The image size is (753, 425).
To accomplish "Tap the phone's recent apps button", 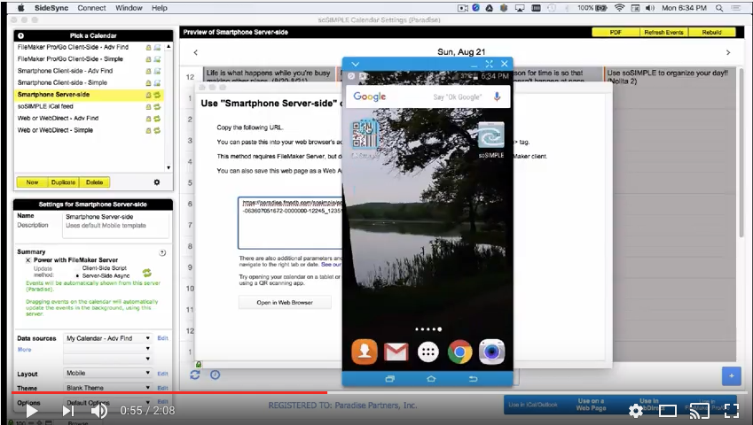I will point(389,379).
